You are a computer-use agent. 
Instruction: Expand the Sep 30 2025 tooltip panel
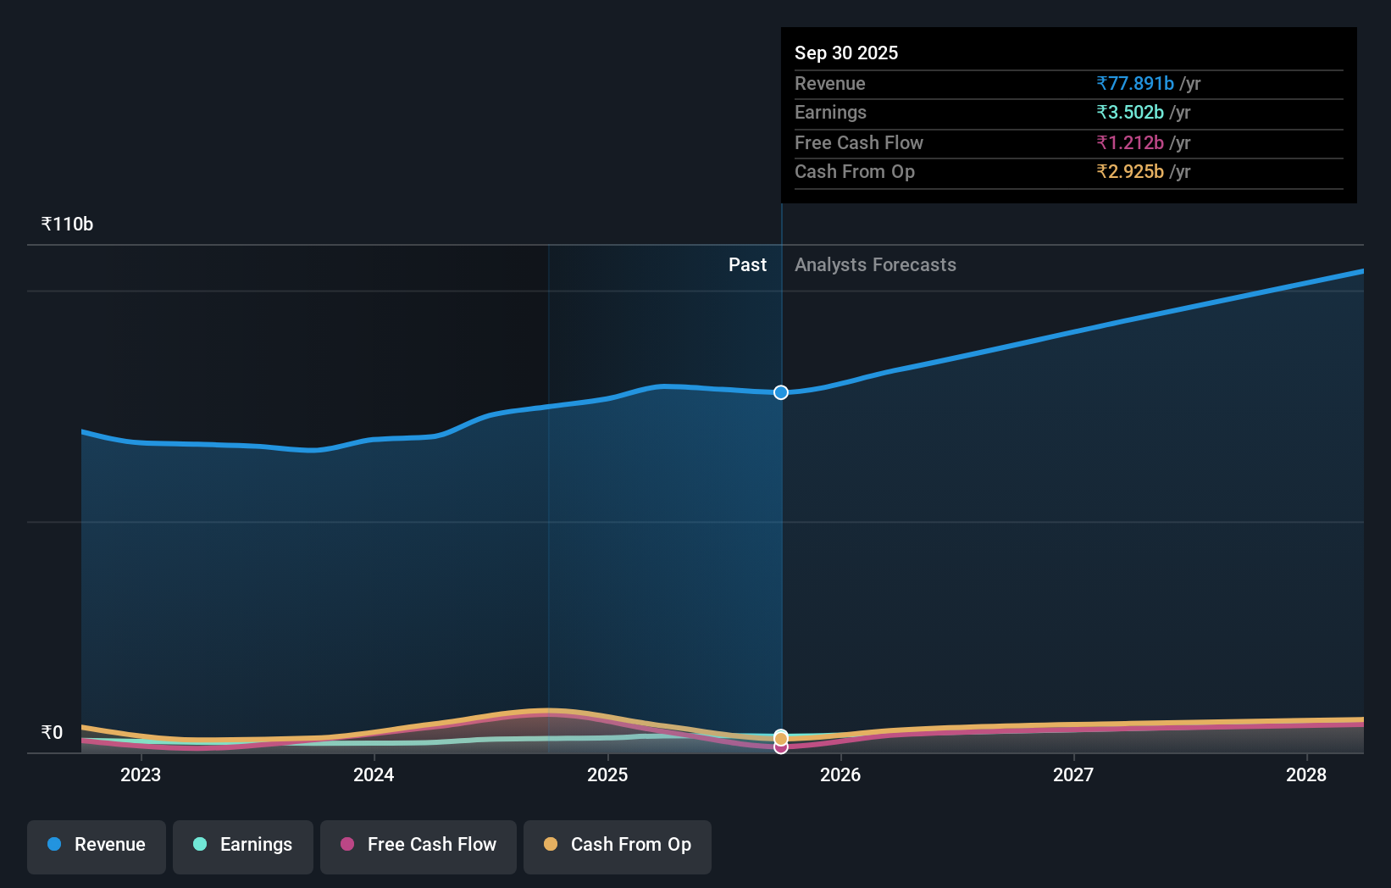point(846,53)
